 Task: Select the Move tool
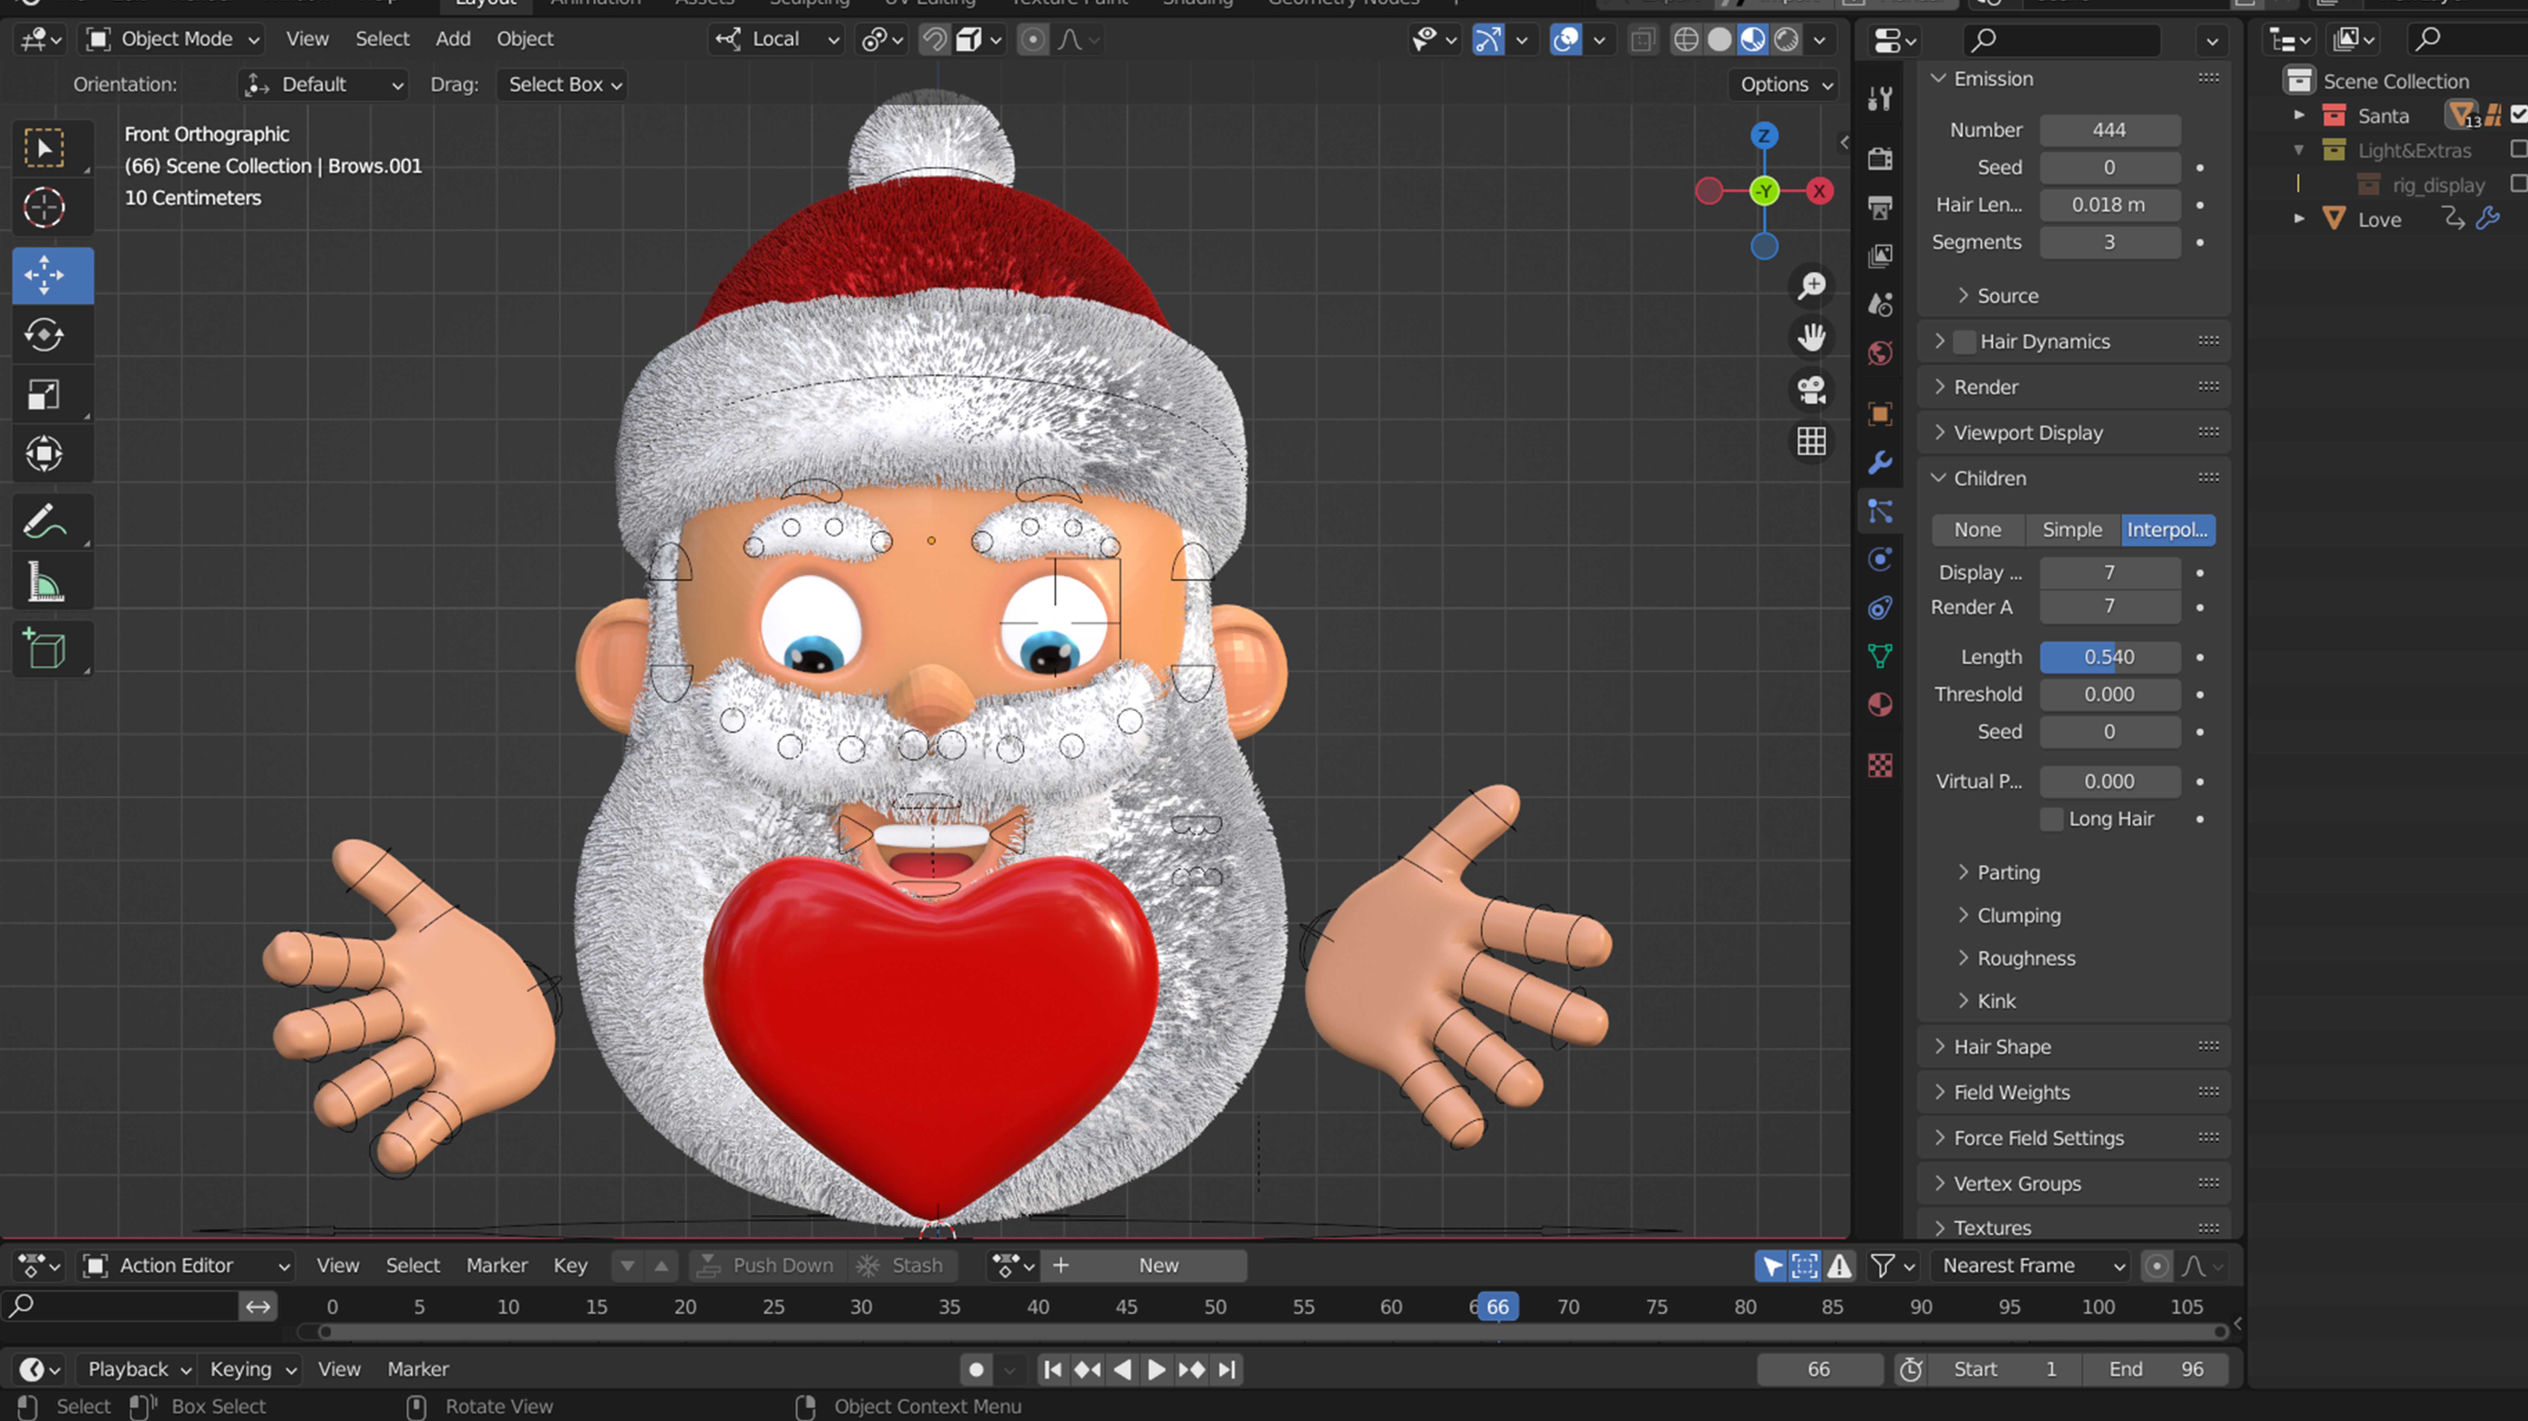tap(53, 276)
